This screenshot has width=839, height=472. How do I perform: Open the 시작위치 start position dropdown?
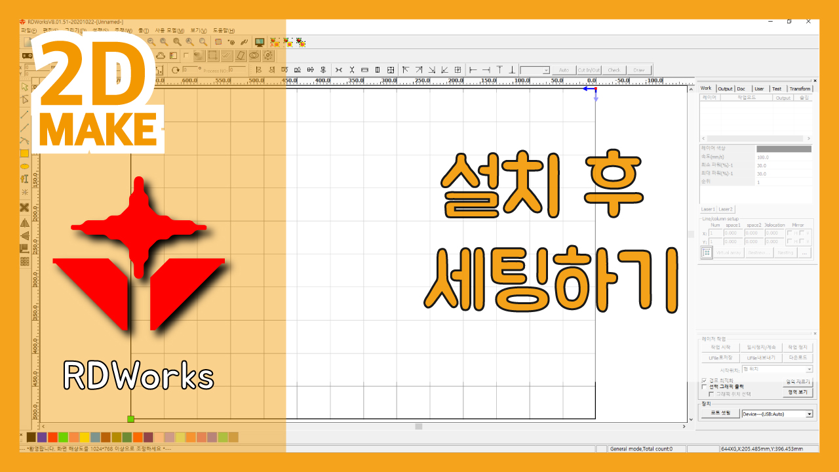coord(810,370)
